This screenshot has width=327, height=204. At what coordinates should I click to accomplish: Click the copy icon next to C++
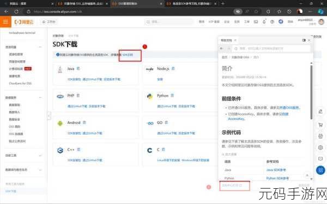pyautogui.click(x=78, y=150)
